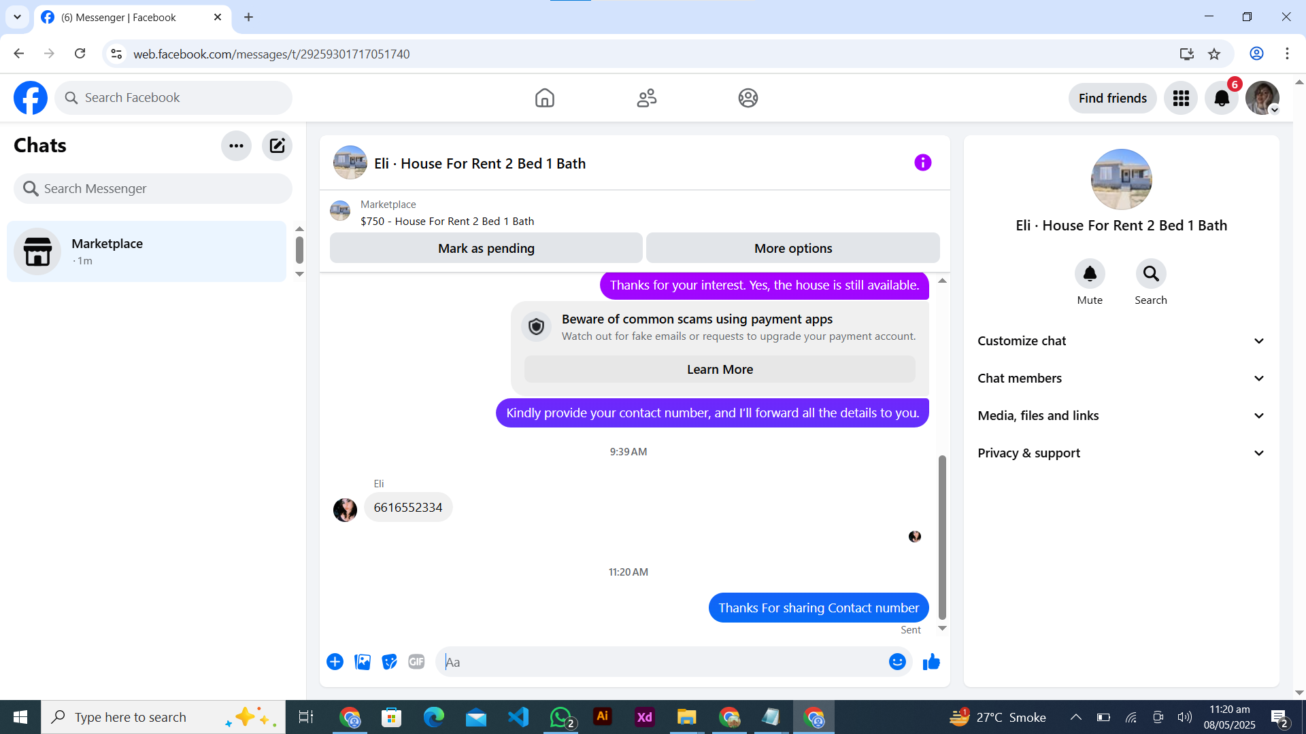The image size is (1306, 734).
Task: Open WhatsApp from the taskbar
Action: coord(562,717)
